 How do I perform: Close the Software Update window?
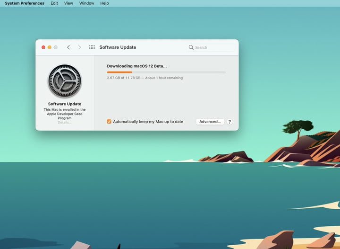pyautogui.click(x=43, y=47)
